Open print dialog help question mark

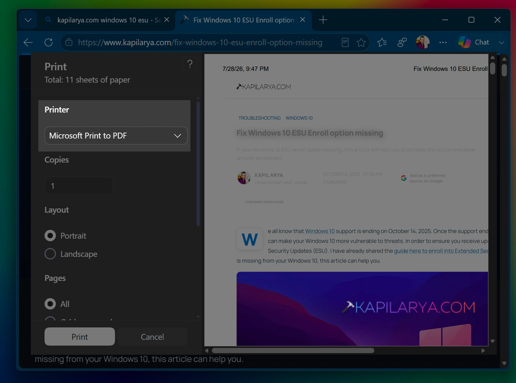pyautogui.click(x=190, y=64)
